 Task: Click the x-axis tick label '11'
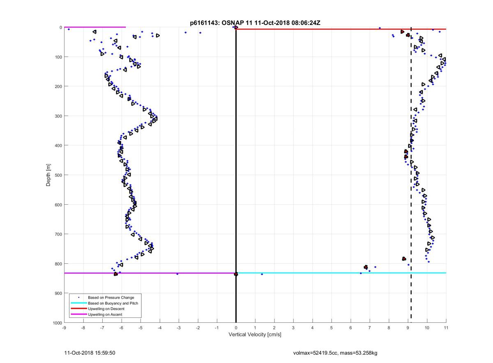(x=446, y=328)
